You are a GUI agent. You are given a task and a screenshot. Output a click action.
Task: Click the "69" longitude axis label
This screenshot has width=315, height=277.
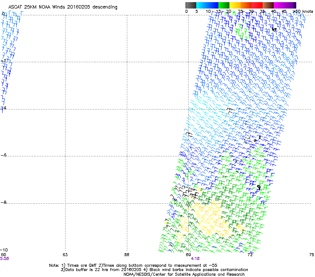188,255
